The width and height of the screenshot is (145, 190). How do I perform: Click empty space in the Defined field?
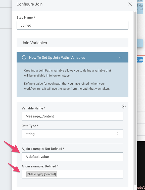pos(90,174)
